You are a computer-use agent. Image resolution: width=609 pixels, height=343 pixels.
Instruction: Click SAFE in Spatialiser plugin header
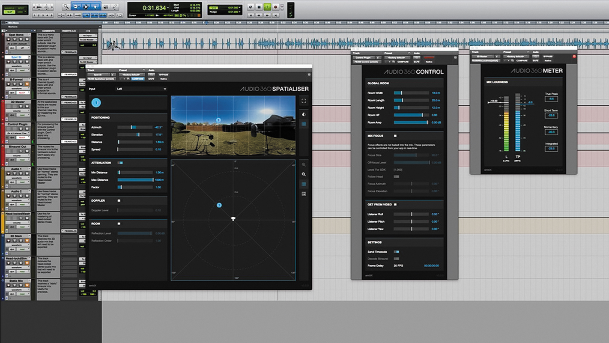pyautogui.click(x=151, y=79)
